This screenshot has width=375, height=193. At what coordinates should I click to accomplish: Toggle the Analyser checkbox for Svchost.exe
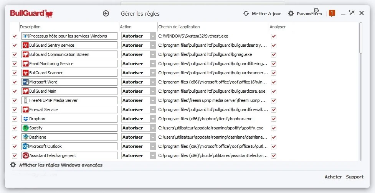pyautogui.click(x=274, y=36)
